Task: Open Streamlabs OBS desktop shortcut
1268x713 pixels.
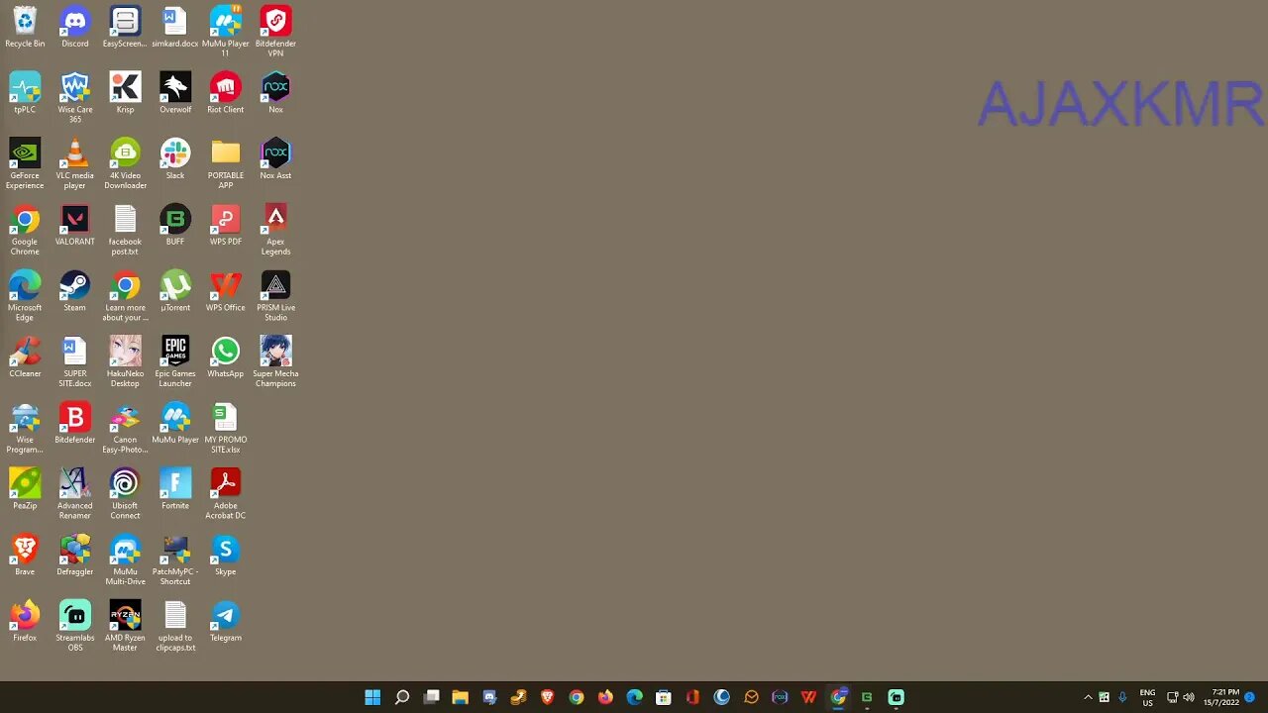Action: pos(74,626)
